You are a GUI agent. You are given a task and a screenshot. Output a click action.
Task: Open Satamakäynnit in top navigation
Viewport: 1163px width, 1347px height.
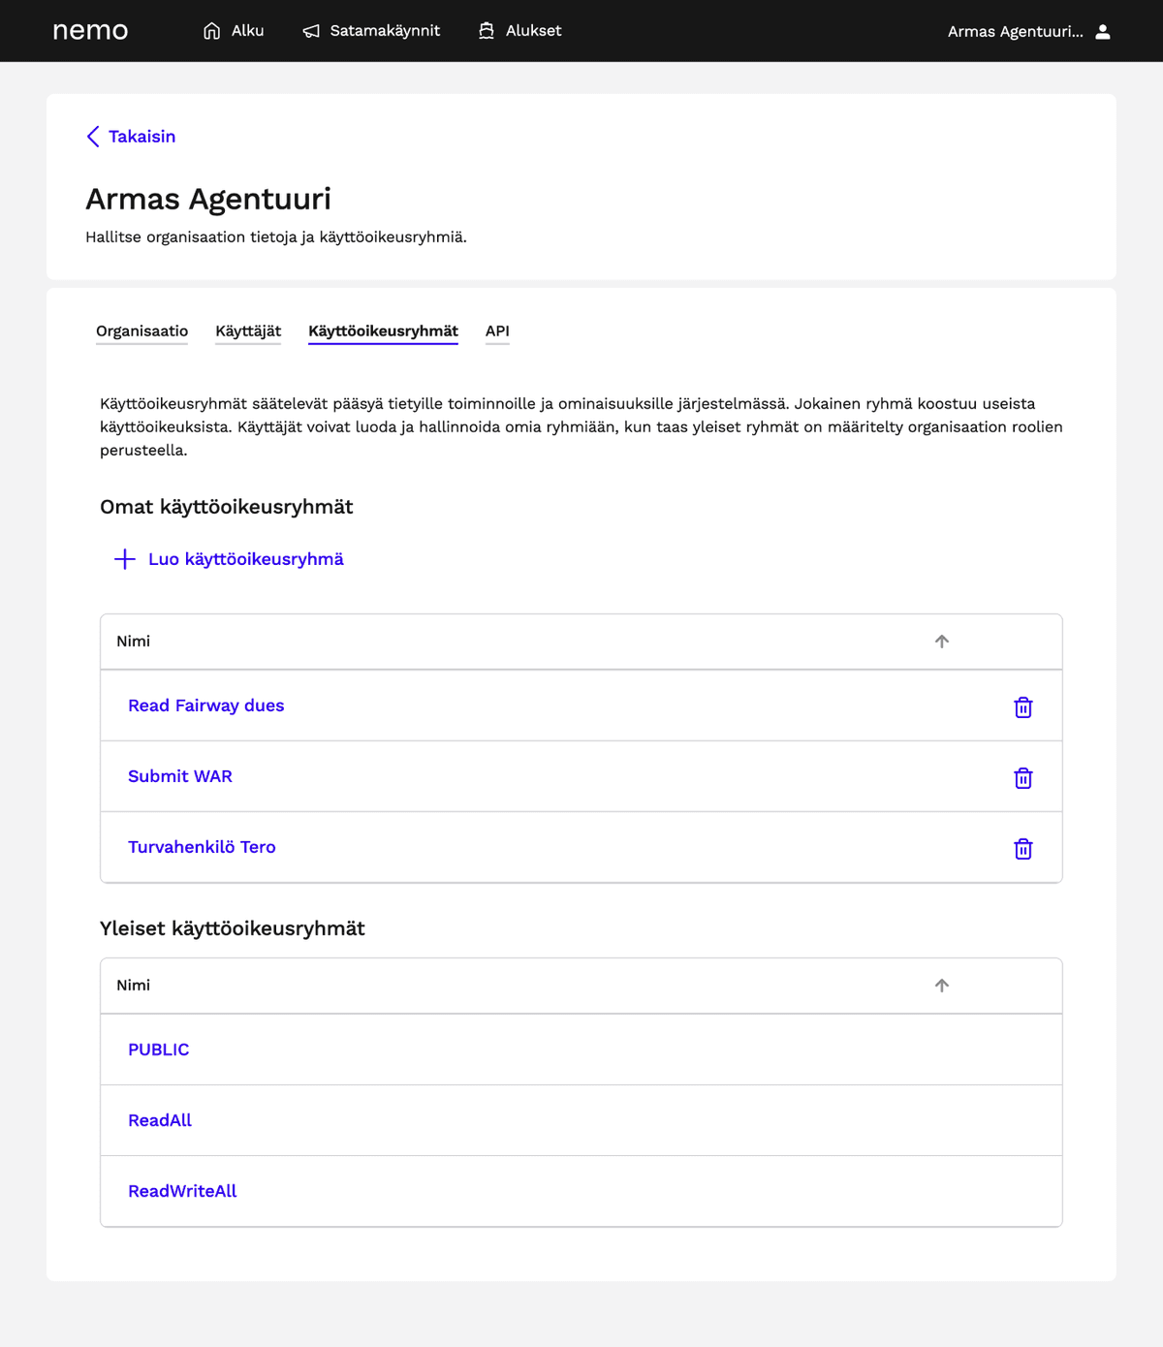[371, 31]
